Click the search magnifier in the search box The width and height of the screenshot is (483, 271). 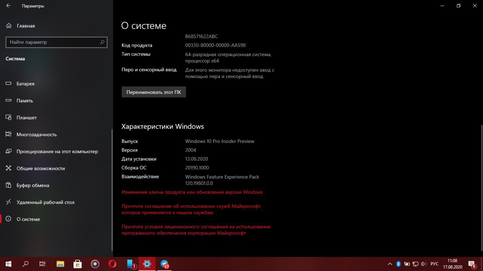tap(102, 42)
